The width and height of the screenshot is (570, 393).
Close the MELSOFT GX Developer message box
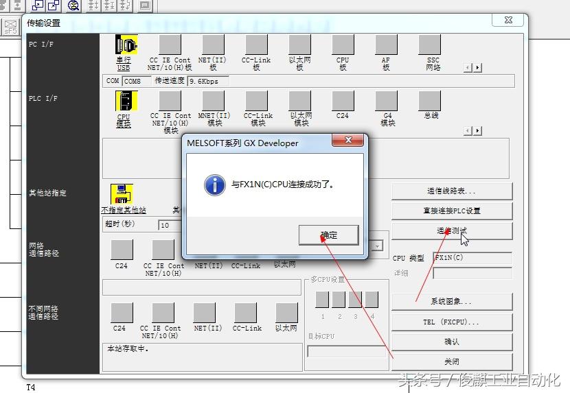point(348,140)
